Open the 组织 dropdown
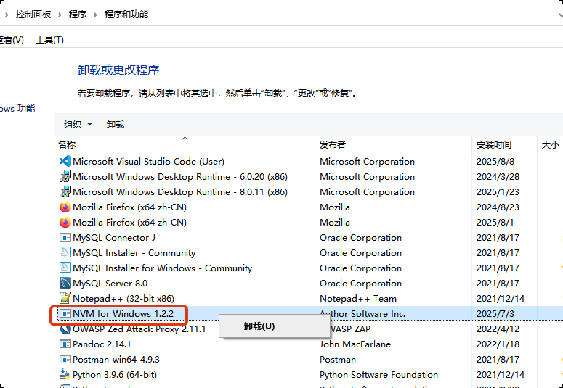Image resolution: width=563 pixels, height=388 pixels. pyautogui.click(x=78, y=125)
